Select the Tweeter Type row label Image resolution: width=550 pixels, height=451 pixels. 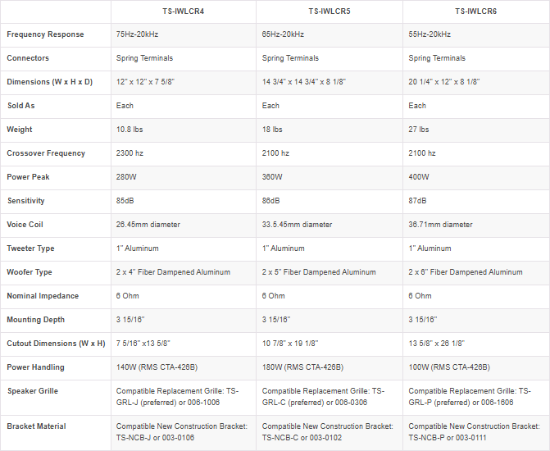tap(30, 248)
